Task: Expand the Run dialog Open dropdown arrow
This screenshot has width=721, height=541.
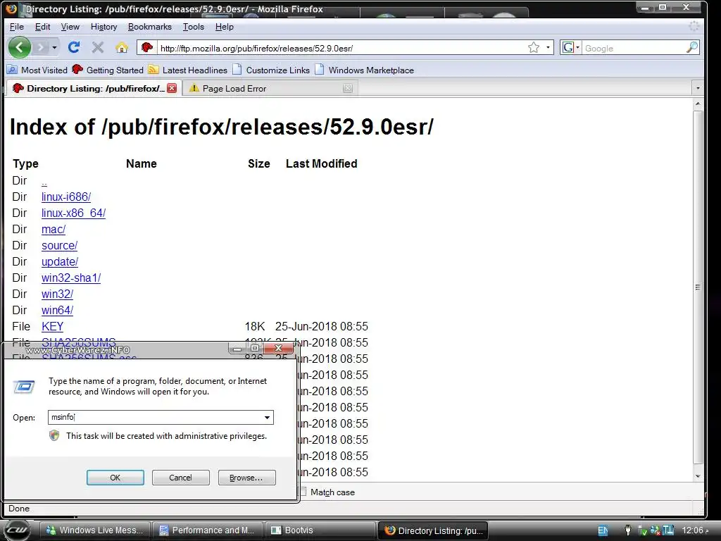Action: [x=267, y=417]
